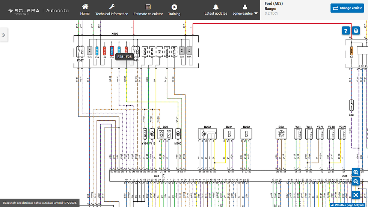368x207 pixels.
Task: Select highlighted fuse F25
Action: pyautogui.click(x=112, y=51)
